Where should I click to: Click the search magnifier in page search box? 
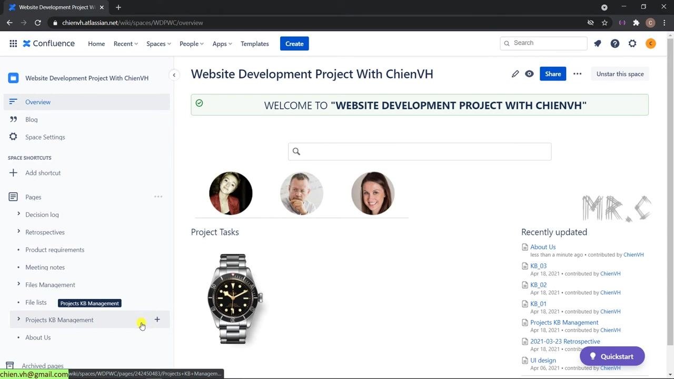coord(296,152)
